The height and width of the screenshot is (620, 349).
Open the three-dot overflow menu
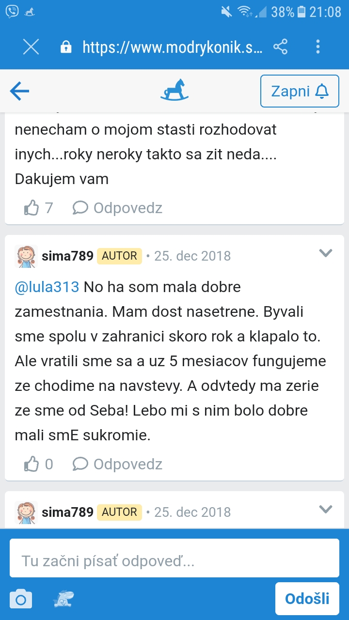(x=318, y=47)
